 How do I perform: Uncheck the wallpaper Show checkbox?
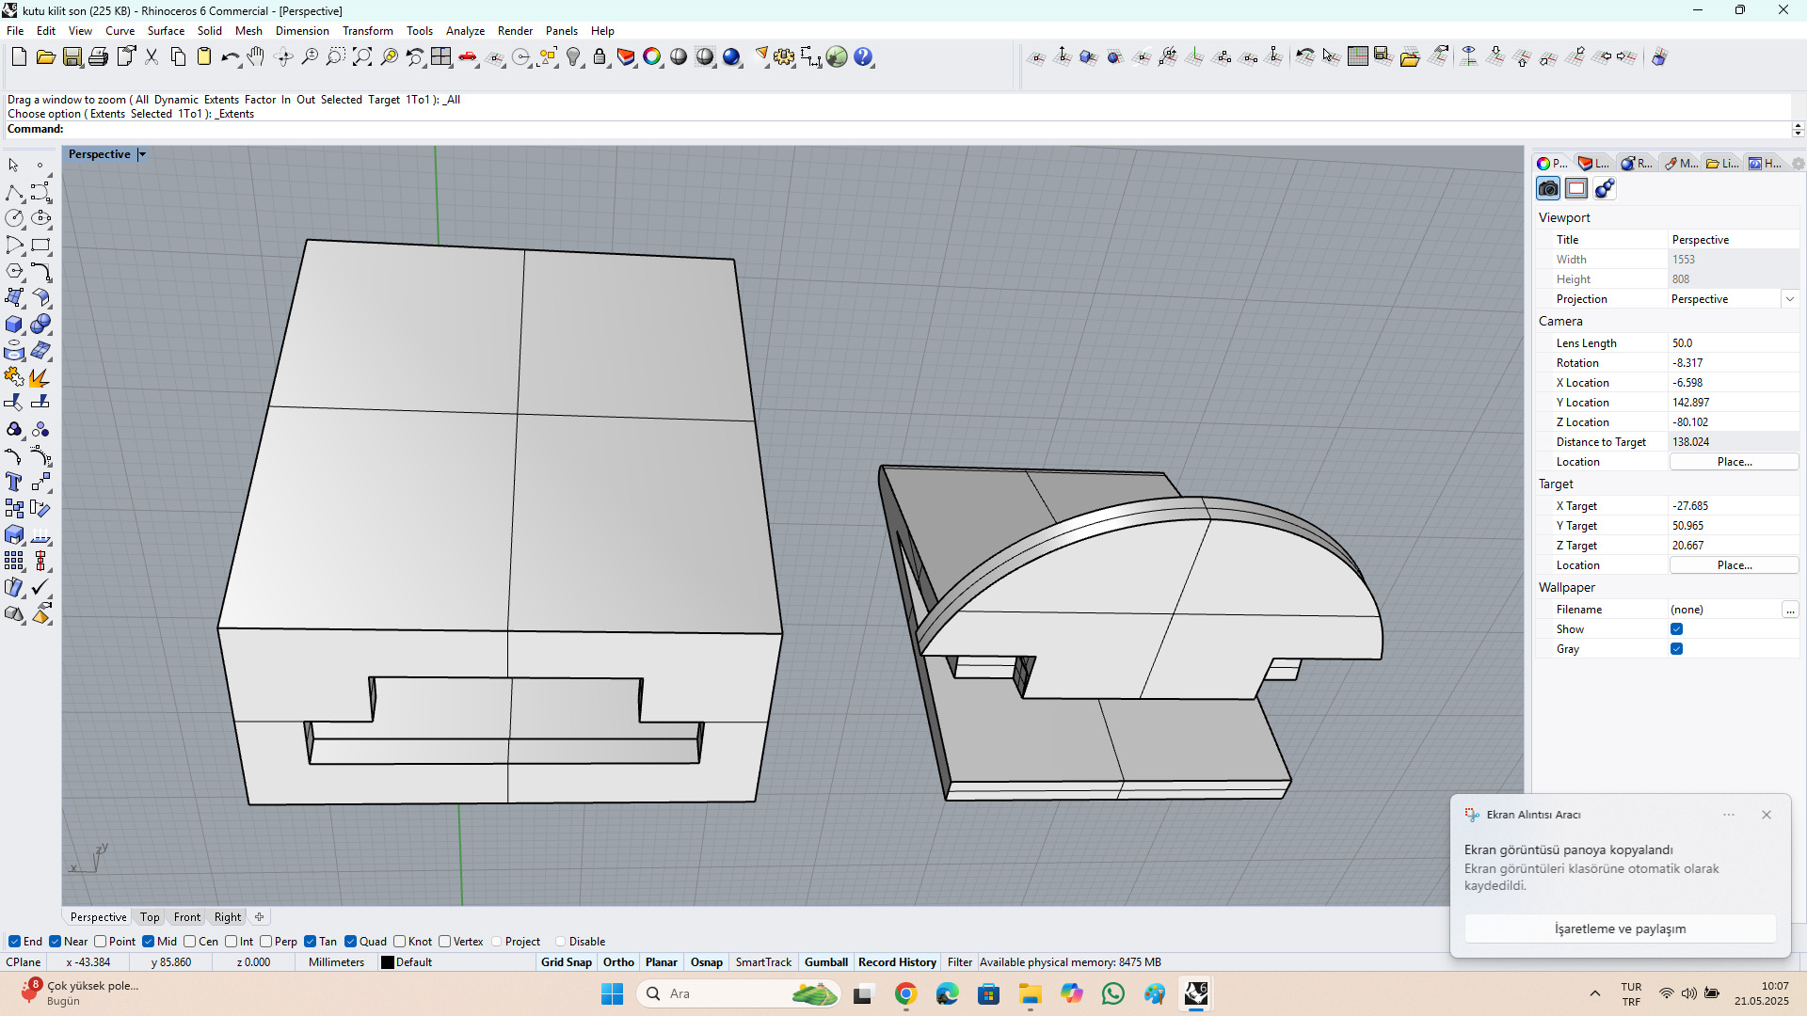1676,629
